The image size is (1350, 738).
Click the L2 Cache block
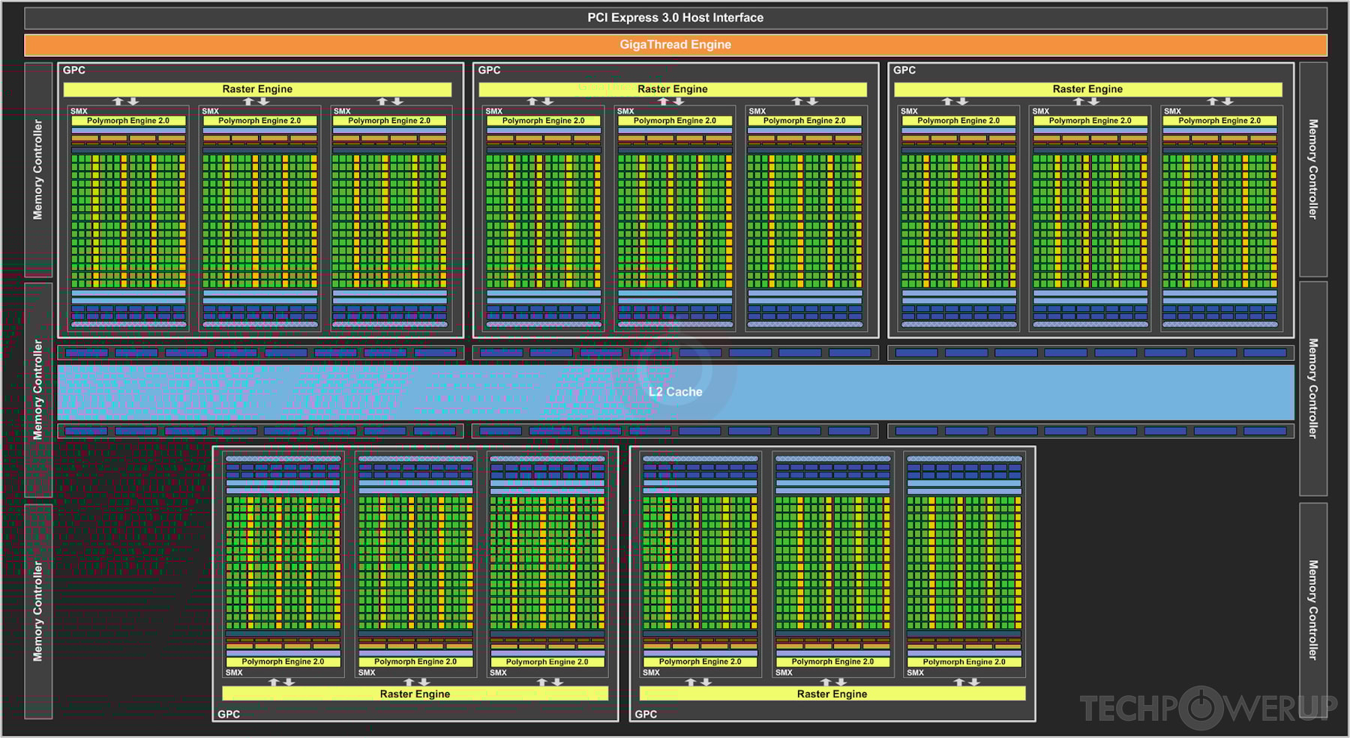[675, 392]
